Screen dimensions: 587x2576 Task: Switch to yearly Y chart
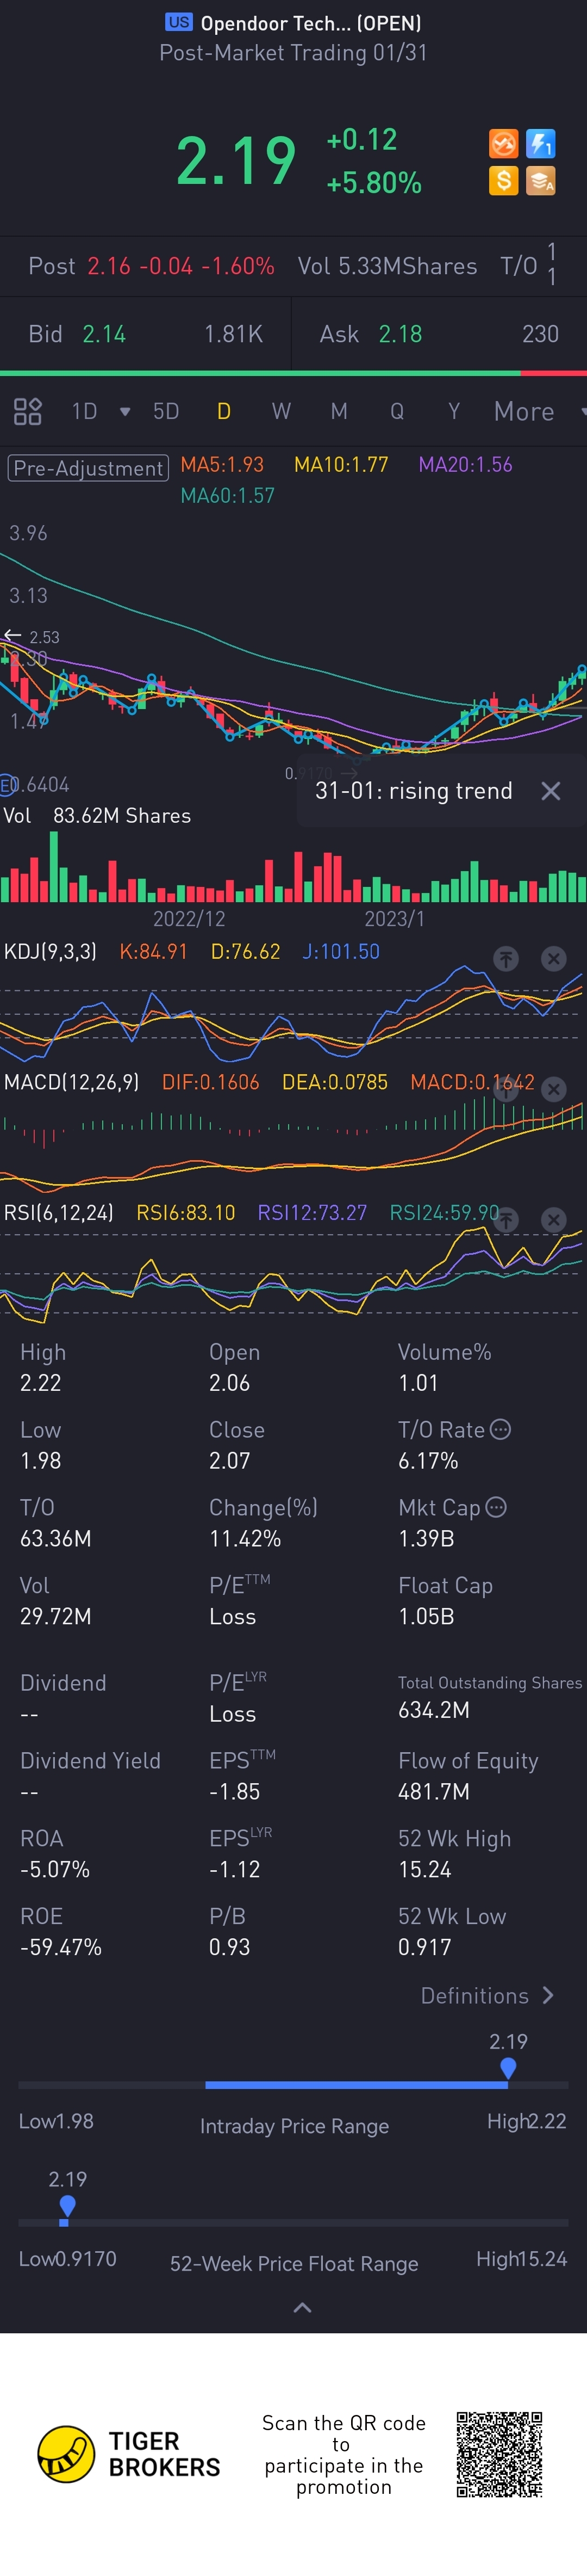coord(454,411)
